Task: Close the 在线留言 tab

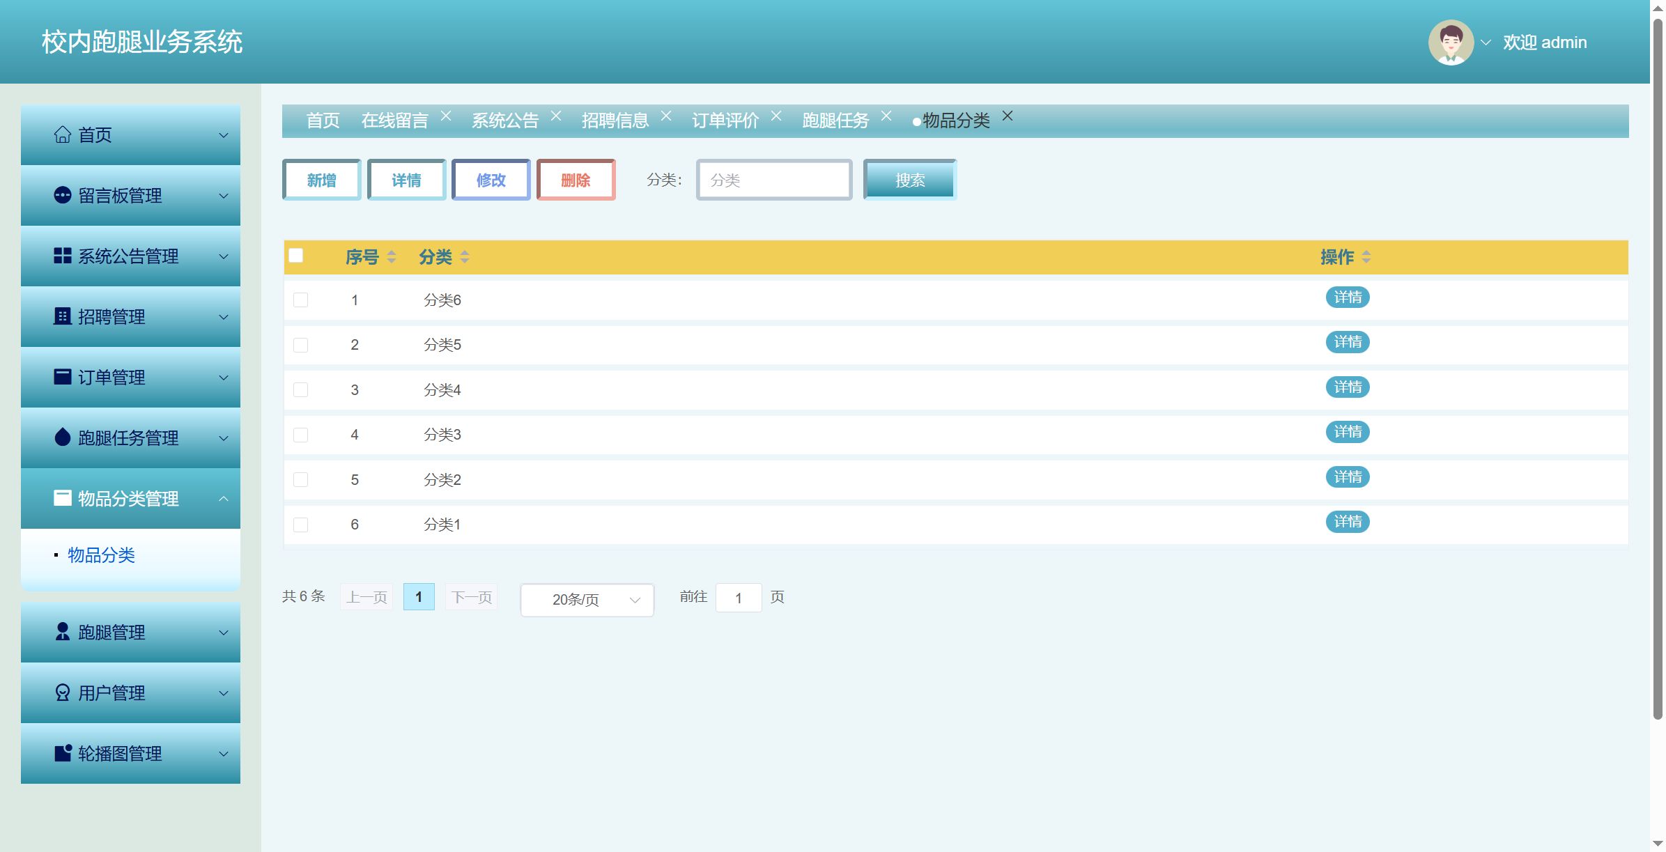Action: point(446,116)
